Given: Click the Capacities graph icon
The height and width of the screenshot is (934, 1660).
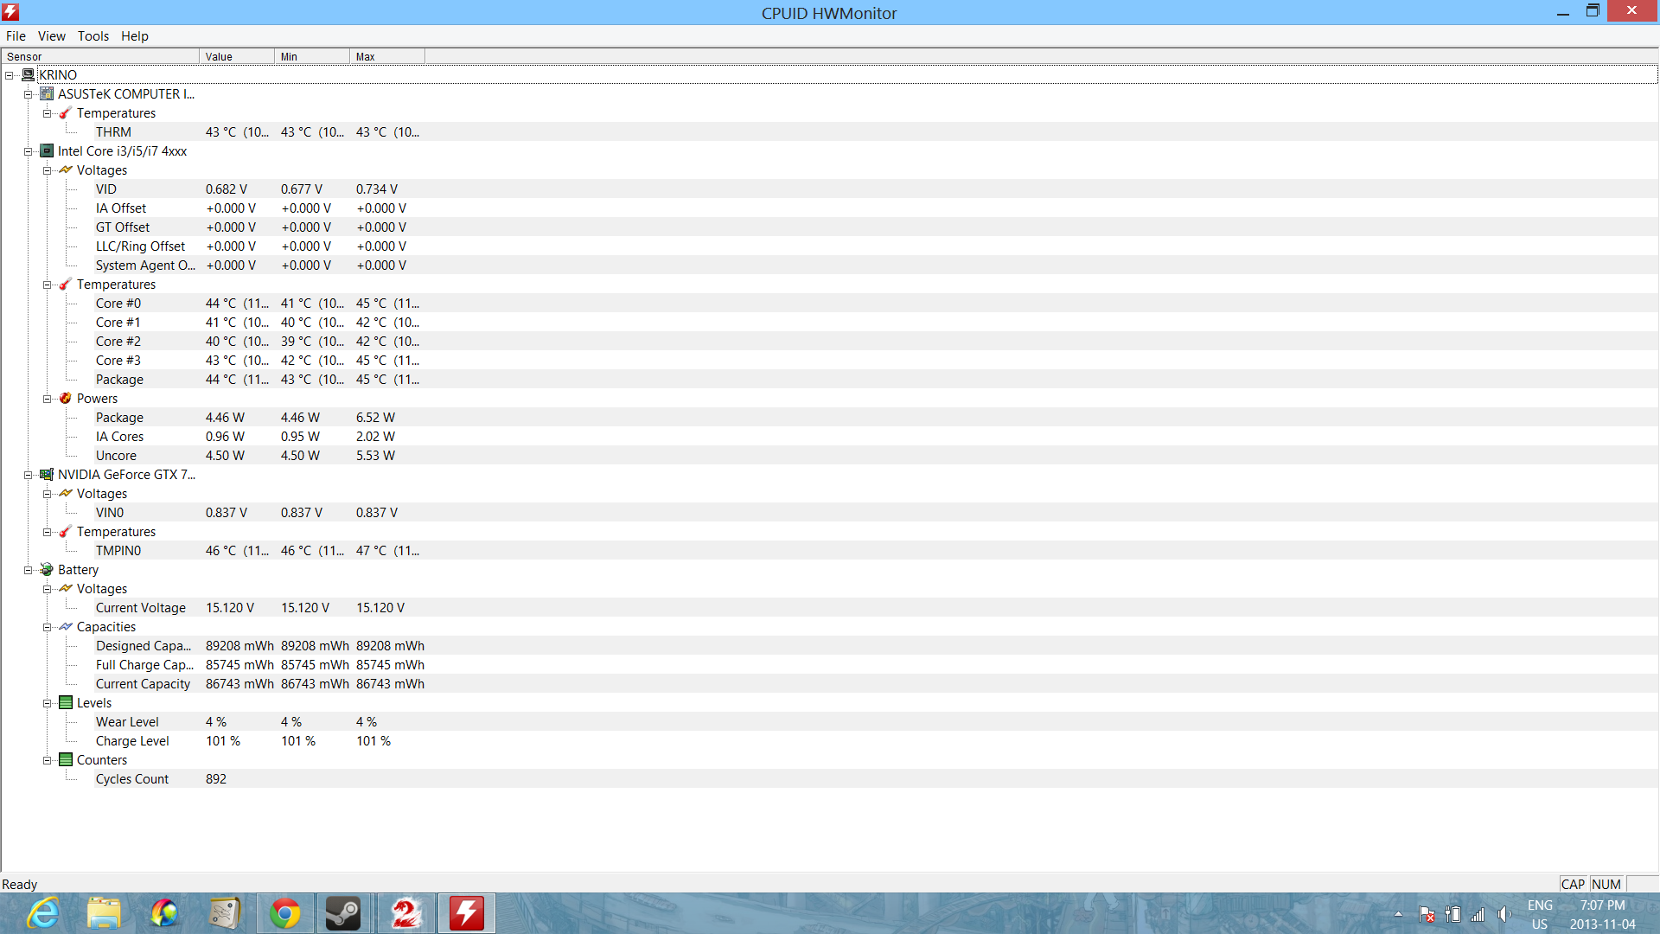Looking at the screenshot, I should 66,627.
